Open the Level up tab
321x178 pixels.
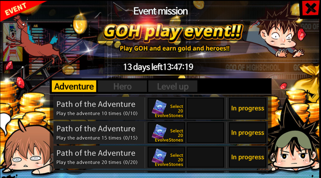173,86
